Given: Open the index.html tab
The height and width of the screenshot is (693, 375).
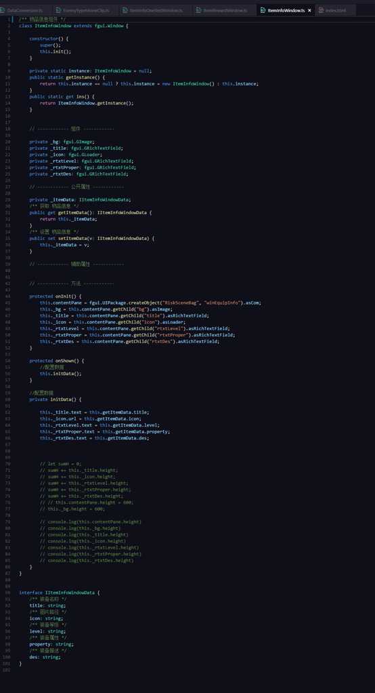Looking at the screenshot, I should 336,10.
